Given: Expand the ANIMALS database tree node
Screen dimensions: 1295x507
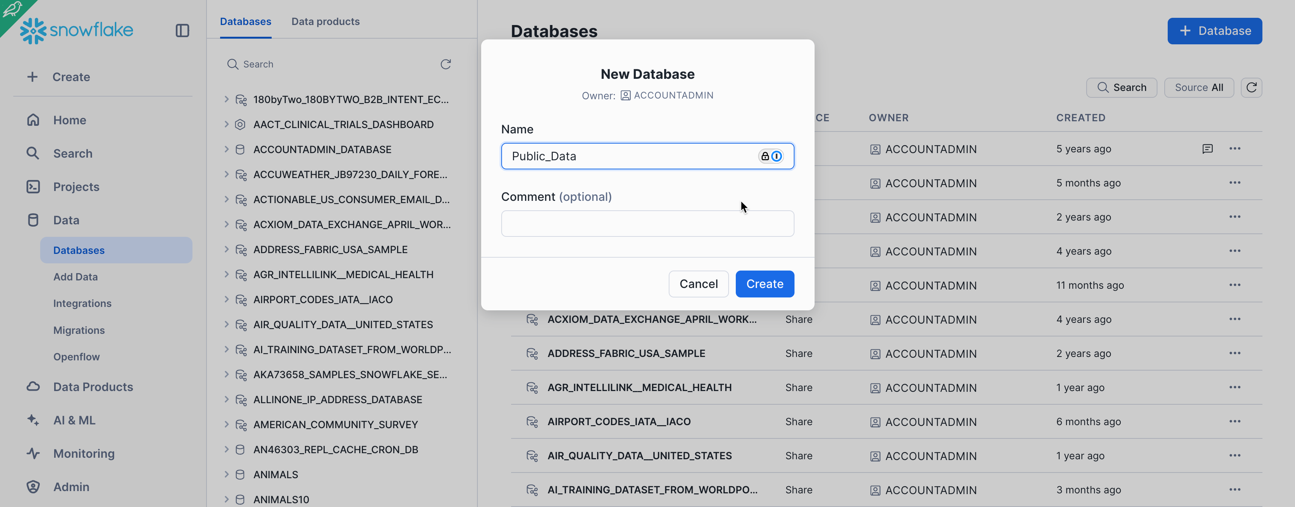Looking at the screenshot, I should click(226, 474).
